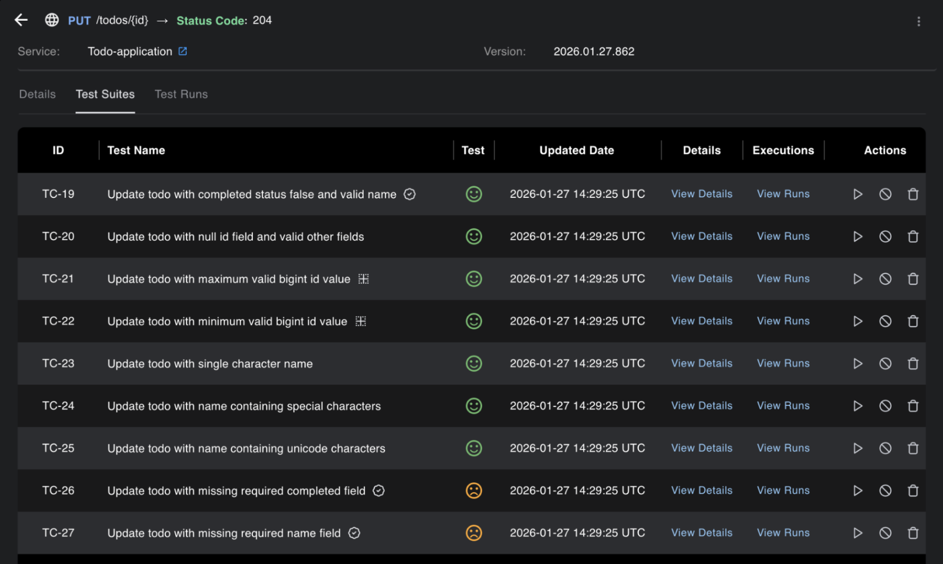
Task: Open View Runs for TC-25
Action: (783, 448)
